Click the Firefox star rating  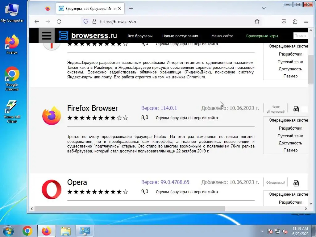(x=98, y=118)
